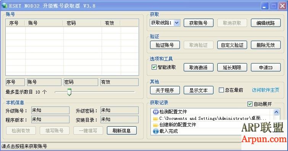Click the 删除无效 button
The width and height of the screenshot is (288, 151).
click(x=266, y=45)
